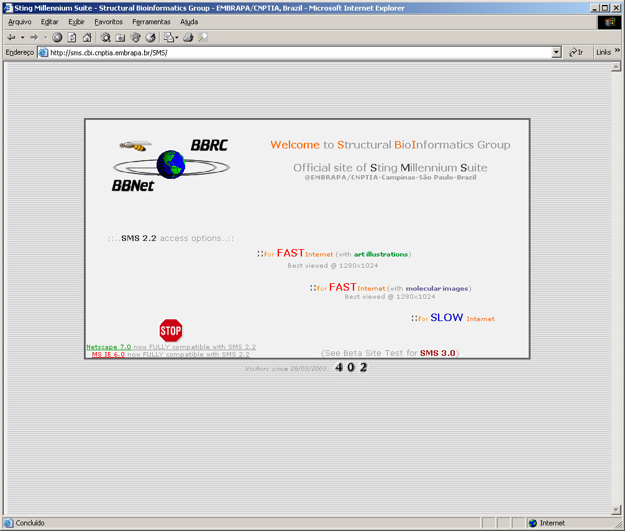Expand the Links toolbar chevron
This screenshot has height=531, width=625.
click(617, 50)
